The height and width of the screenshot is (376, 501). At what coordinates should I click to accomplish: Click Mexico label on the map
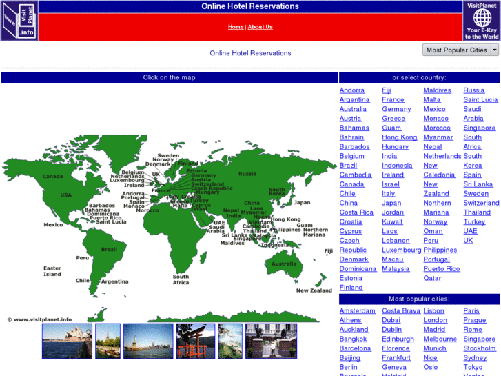pos(53,225)
